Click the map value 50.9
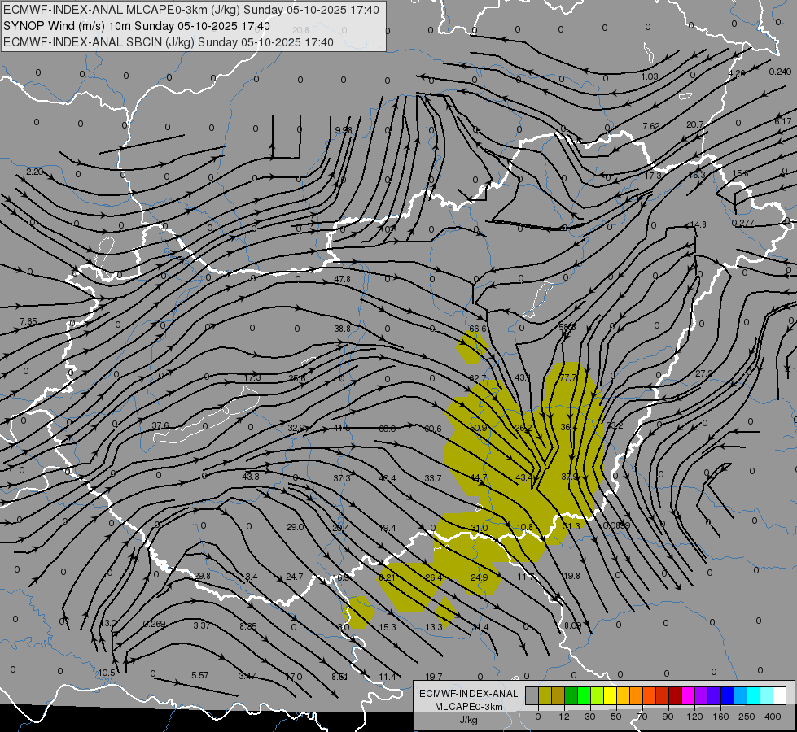The image size is (797, 732). click(x=479, y=428)
